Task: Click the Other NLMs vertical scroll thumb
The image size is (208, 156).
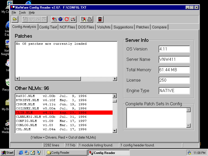Action: (x=115, y=101)
